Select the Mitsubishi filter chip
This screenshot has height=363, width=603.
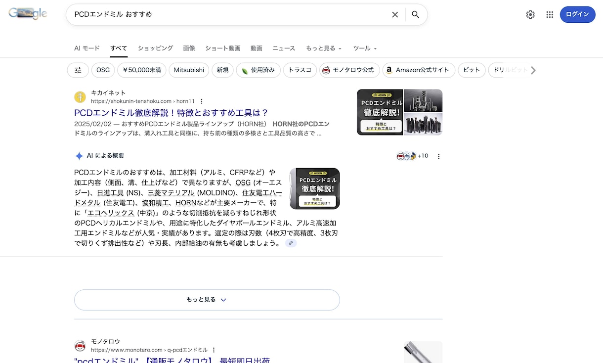[x=189, y=70]
